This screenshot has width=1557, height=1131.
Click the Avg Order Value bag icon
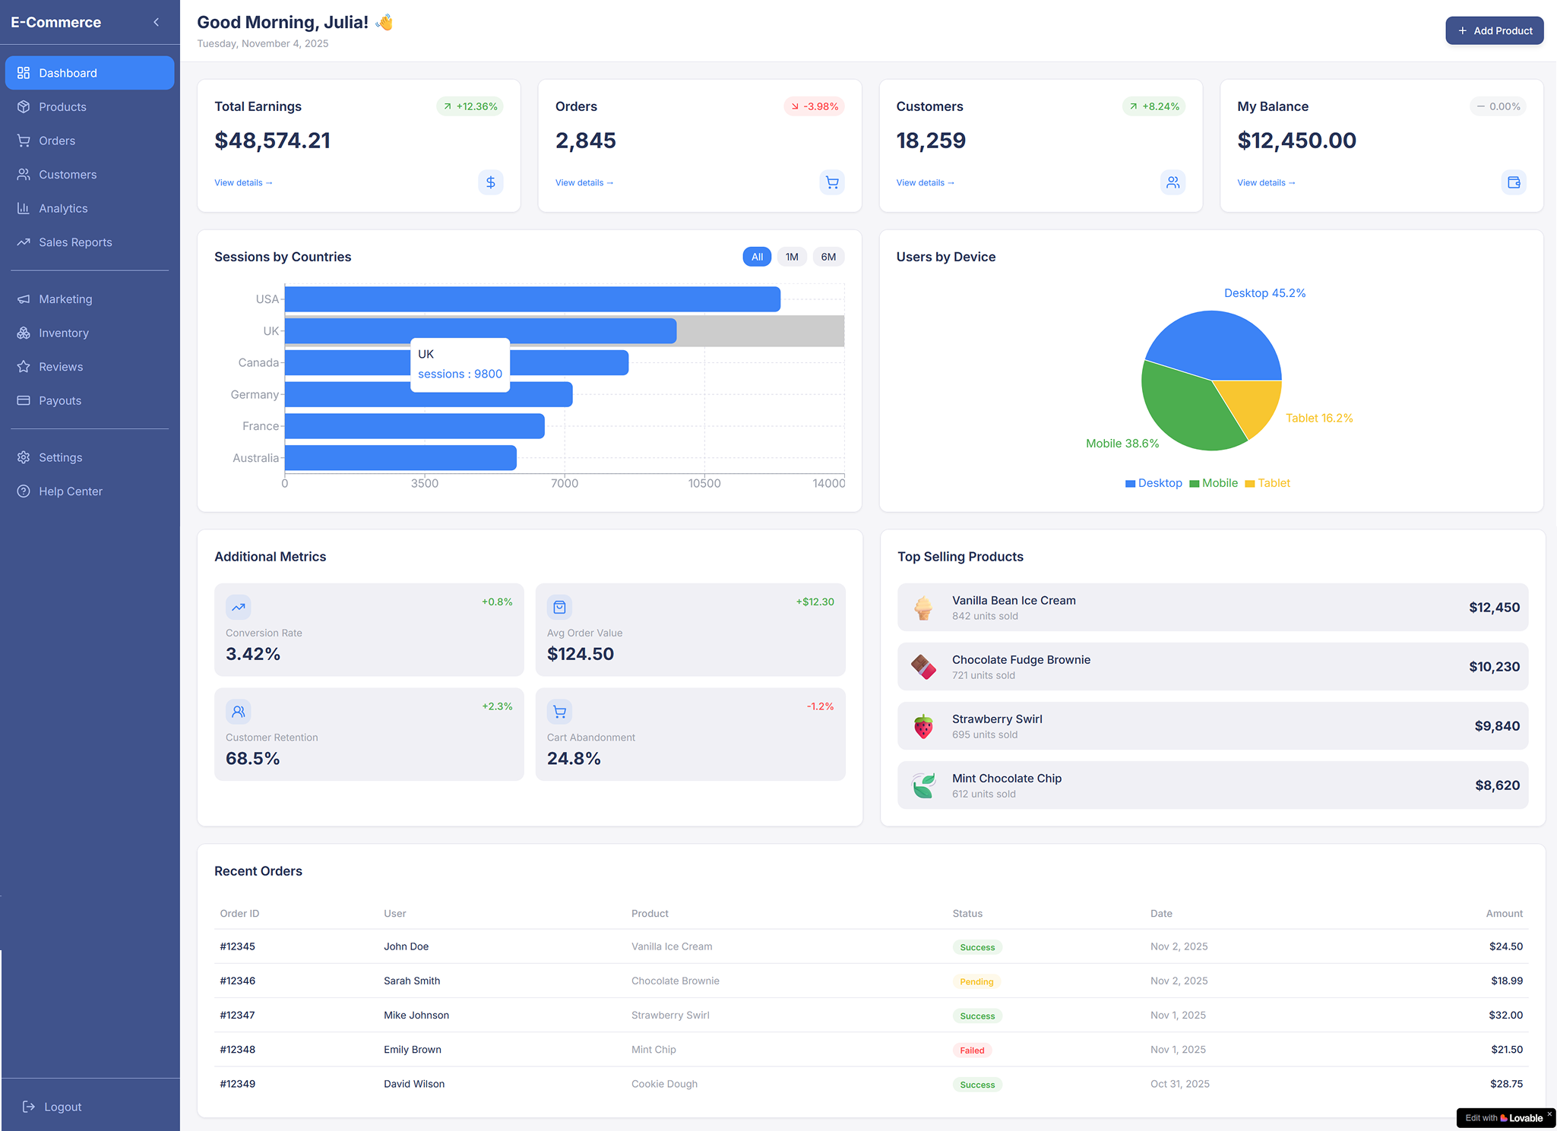pyautogui.click(x=559, y=607)
